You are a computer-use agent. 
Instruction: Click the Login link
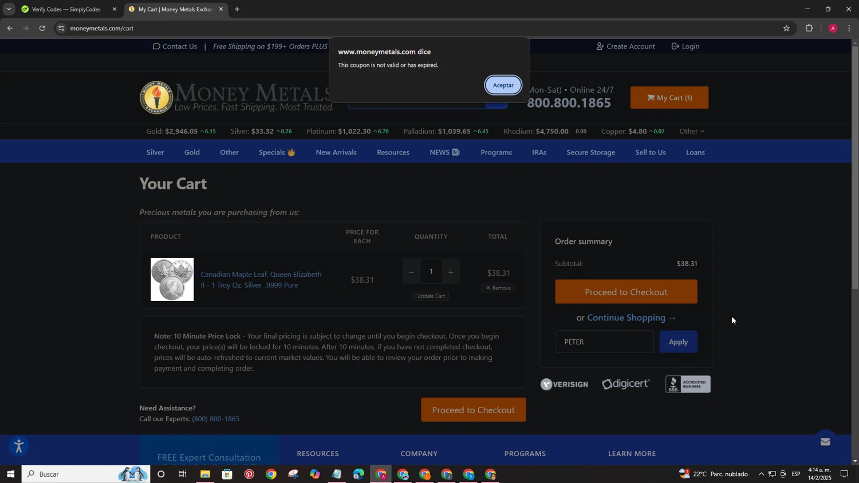685,46
